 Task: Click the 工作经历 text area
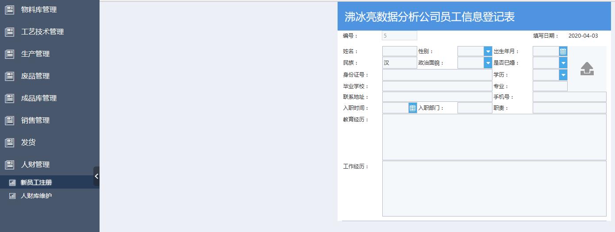click(x=494, y=189)
